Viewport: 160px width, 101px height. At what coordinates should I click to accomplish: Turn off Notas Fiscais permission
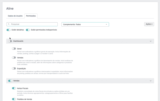14,88
